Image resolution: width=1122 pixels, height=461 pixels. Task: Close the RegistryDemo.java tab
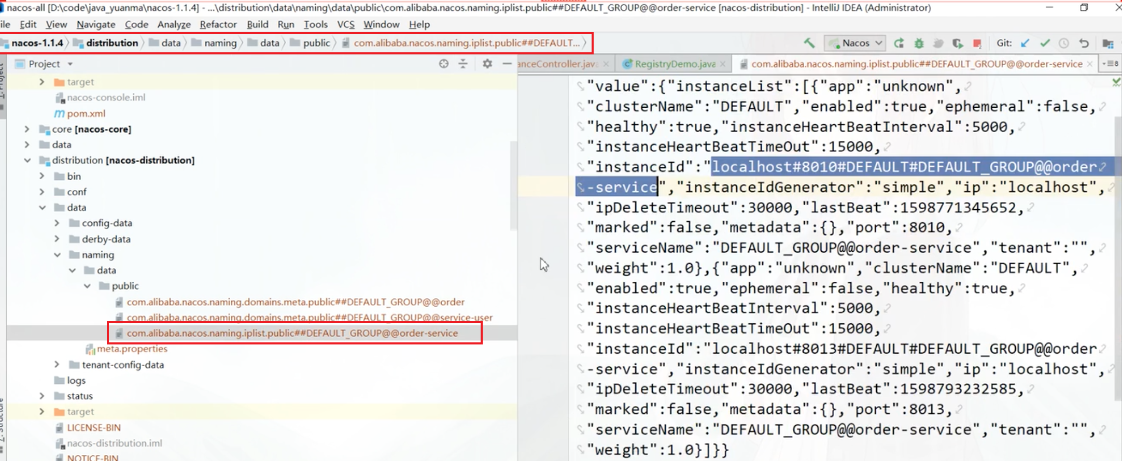[x=723, y=64]
